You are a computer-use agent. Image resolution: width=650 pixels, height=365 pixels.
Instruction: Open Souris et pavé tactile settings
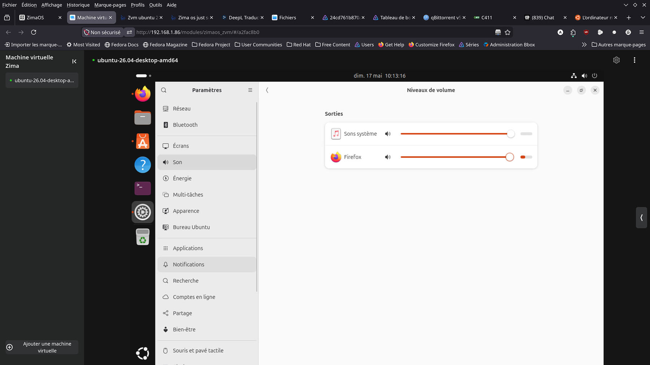click(x=207, y=351)
